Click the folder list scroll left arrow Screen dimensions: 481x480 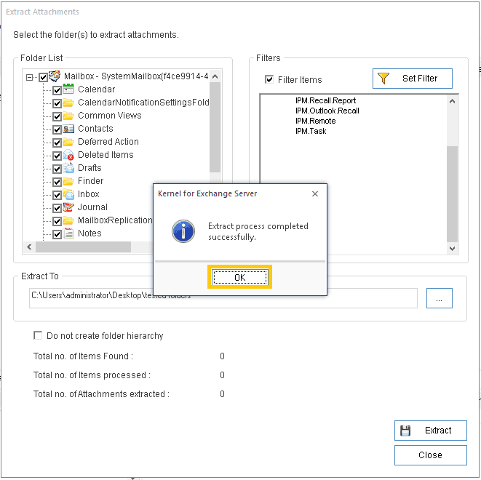[x=29, y=247]
